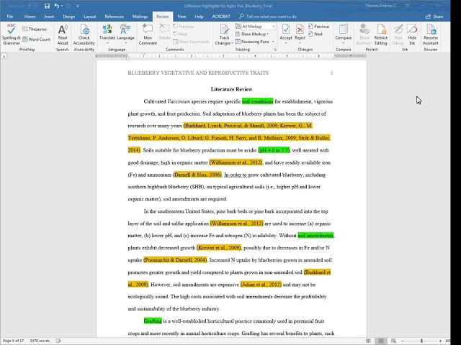Click the Delete comment icon

click(164, 29)
